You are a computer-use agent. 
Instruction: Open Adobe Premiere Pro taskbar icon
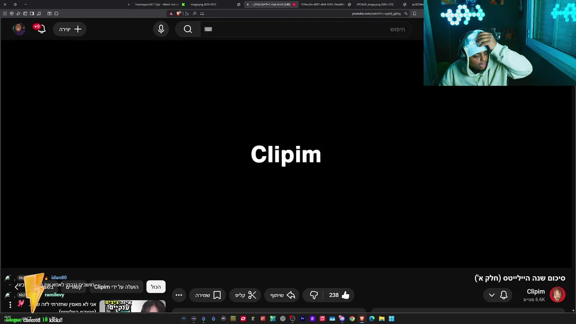click(302, 319)
